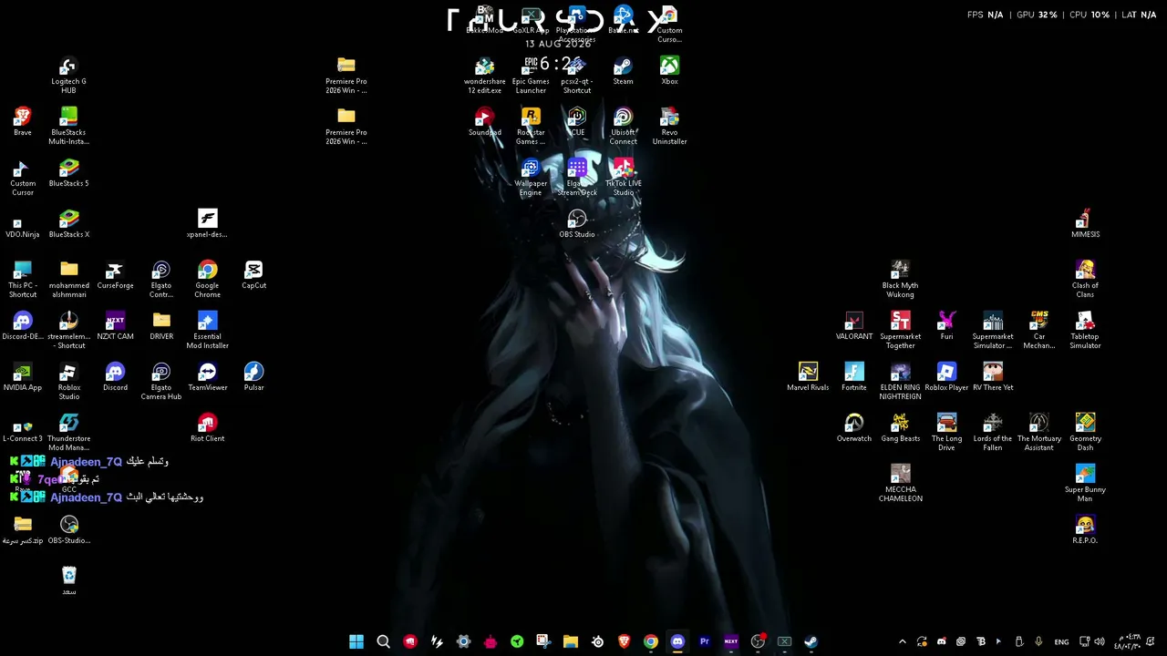Select the Revo Uninstaller desktop icon
Viewport: 1167px width, 656px height.
(669, 127)
